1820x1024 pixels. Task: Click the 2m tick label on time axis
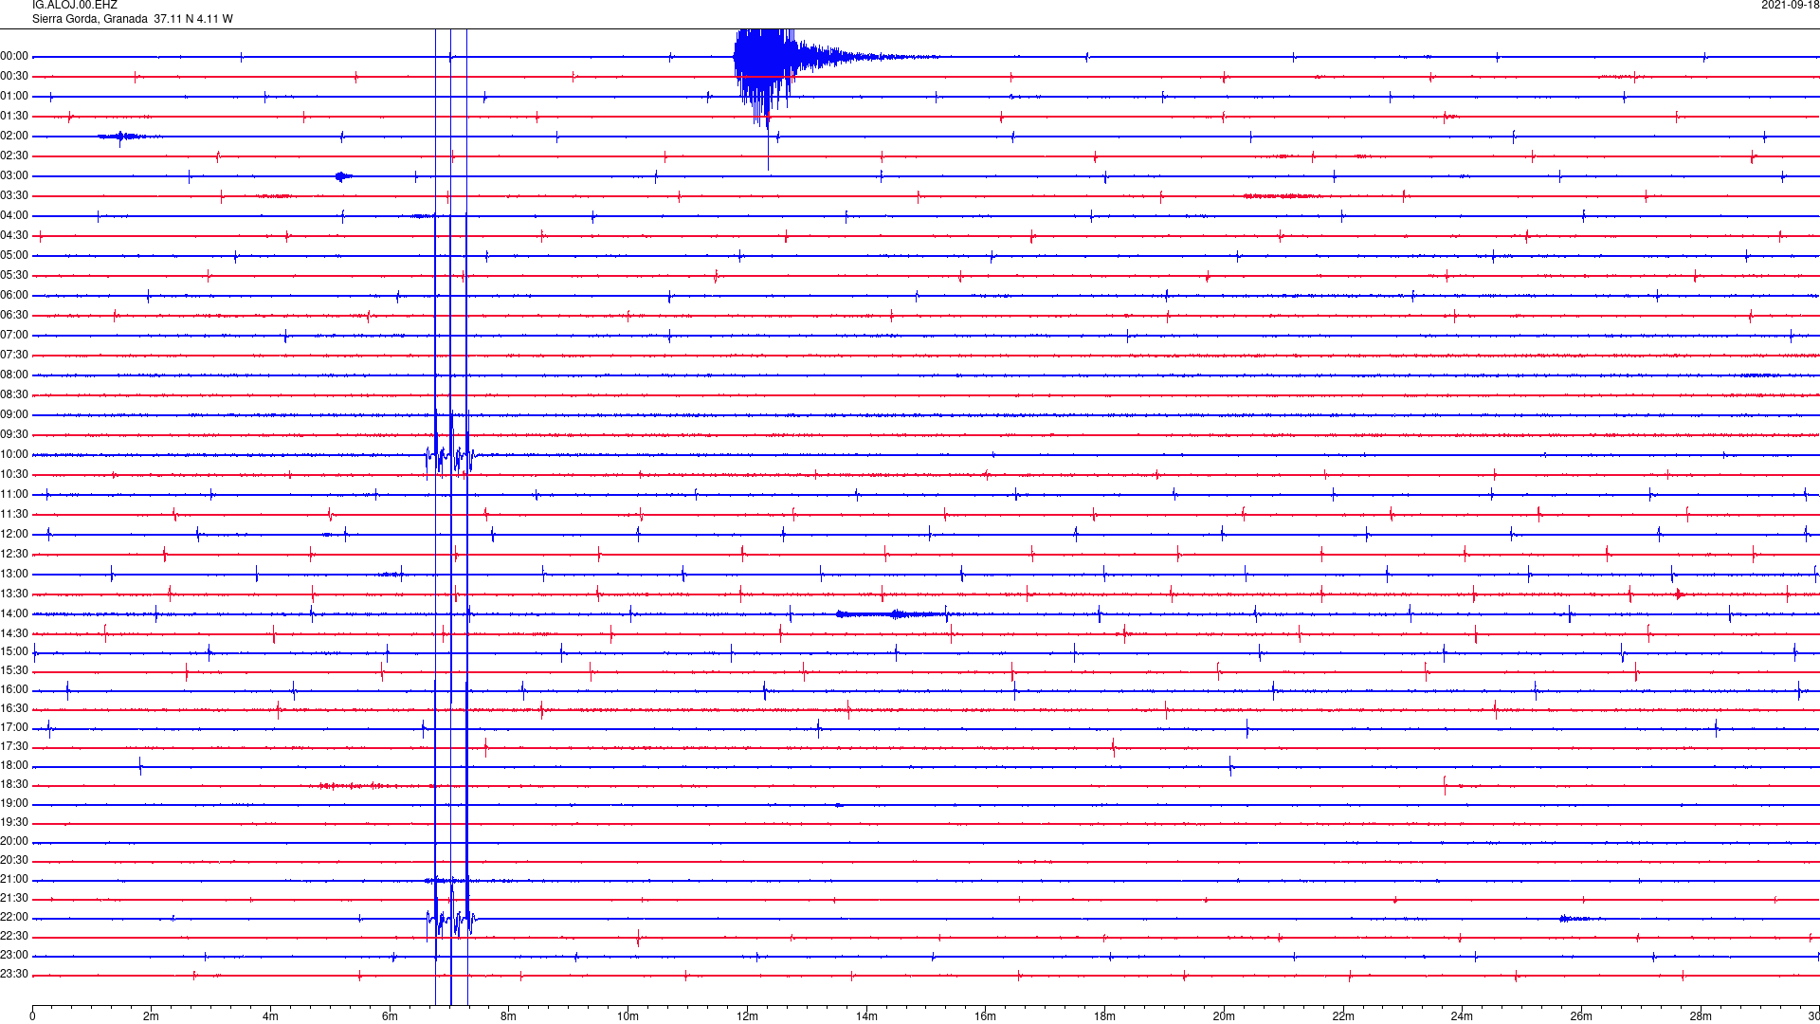151,1016
